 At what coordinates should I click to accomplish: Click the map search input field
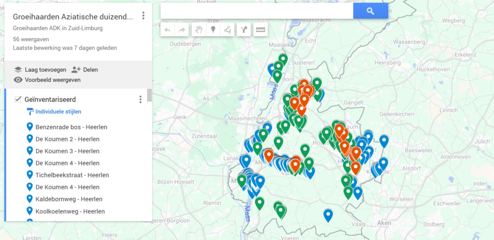[257, 12]
